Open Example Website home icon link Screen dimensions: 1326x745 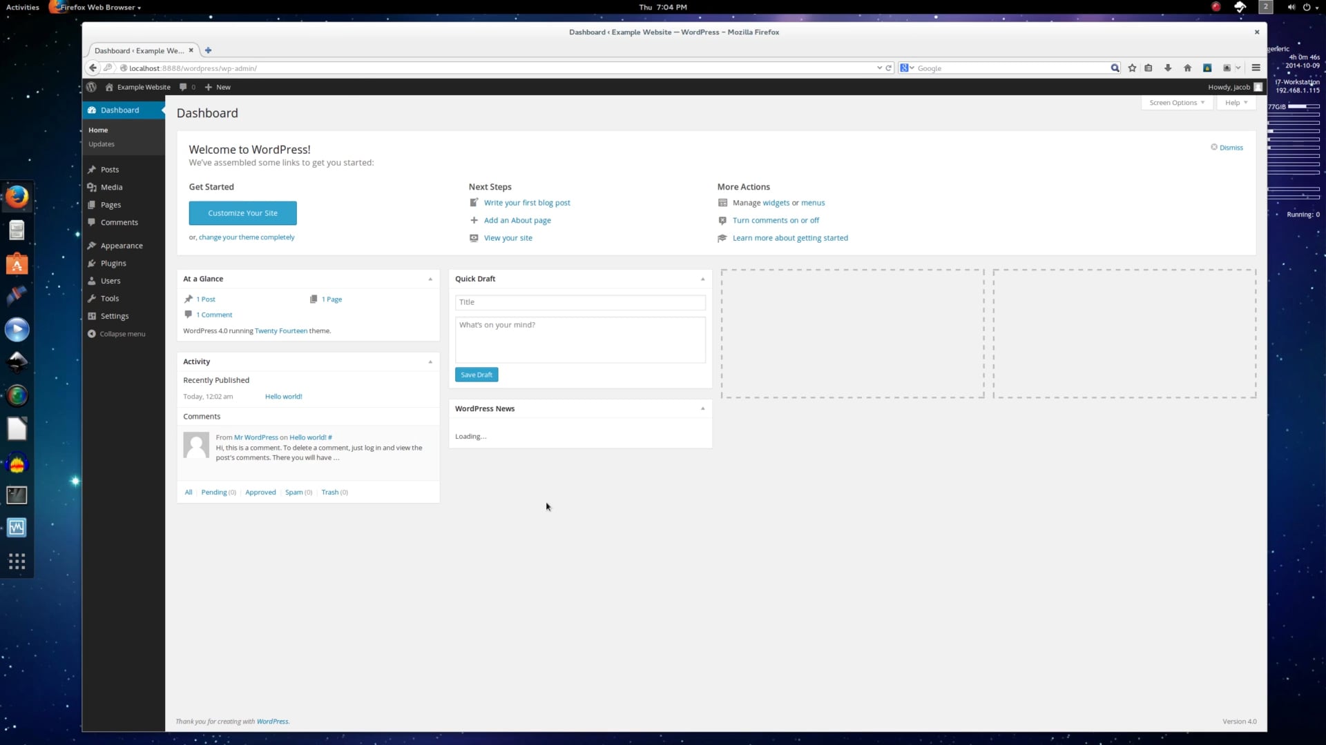coord(109,87)
